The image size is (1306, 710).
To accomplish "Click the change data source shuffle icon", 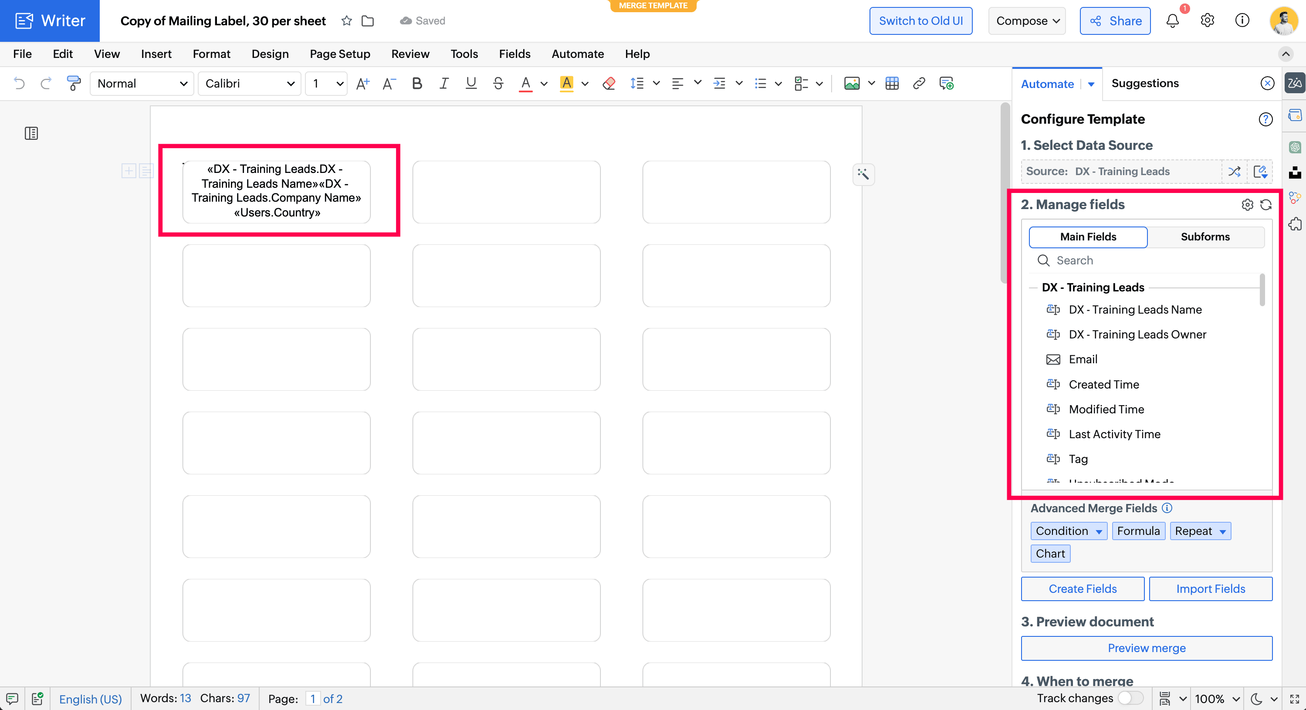I will point(1235,171).
